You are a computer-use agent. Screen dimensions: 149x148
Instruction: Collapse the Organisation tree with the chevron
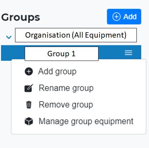pos(9,37)
